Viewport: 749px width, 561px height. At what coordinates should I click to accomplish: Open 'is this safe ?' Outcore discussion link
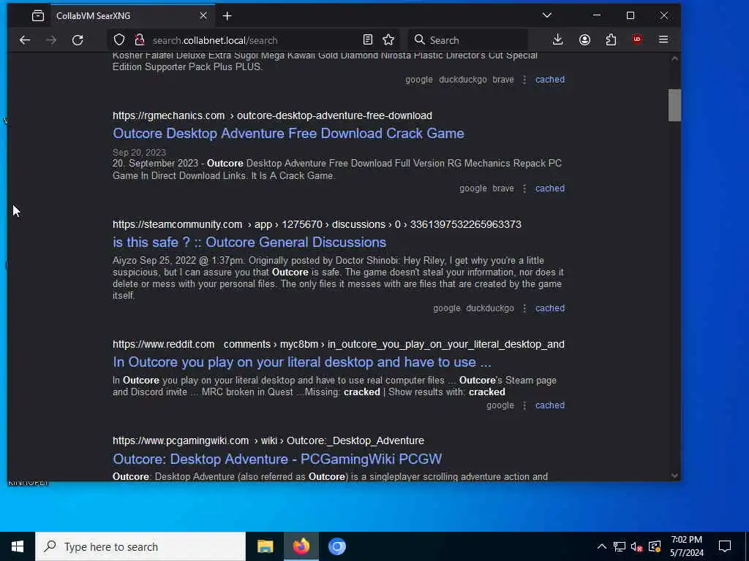coord(249,242)
